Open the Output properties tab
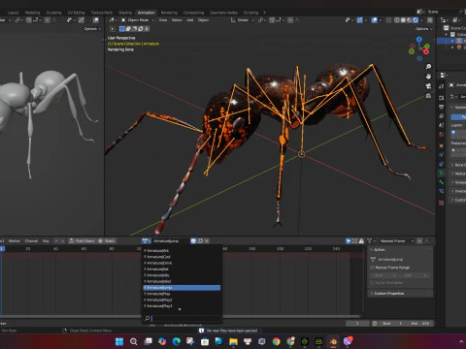This screenshot has width=466, height=349. pos(442,107)
